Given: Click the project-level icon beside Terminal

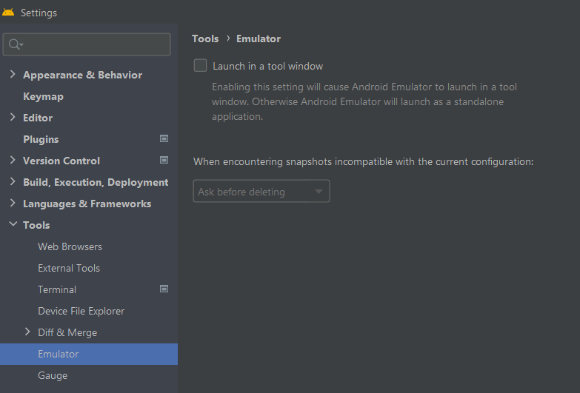Looking at the screenshot, I should click(x=164, y=289).
